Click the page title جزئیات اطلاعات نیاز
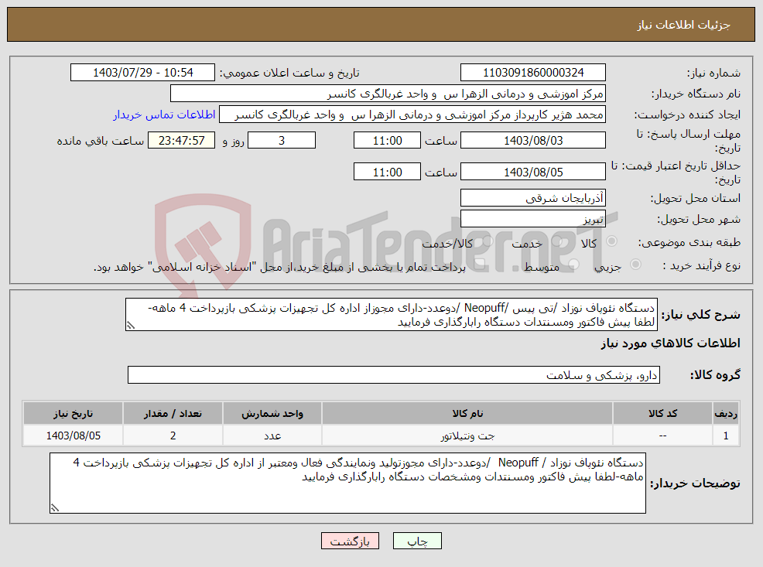Viewport: 763px width, 567px height. click(x=684, y=25)
